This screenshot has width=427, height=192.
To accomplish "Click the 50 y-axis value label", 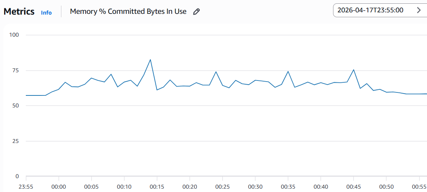I will [x=16, y=106].
